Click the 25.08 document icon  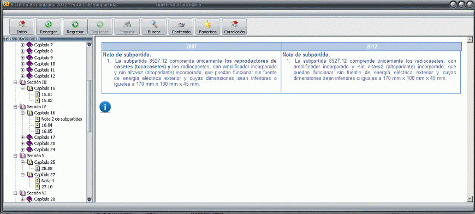pos(38,168)
